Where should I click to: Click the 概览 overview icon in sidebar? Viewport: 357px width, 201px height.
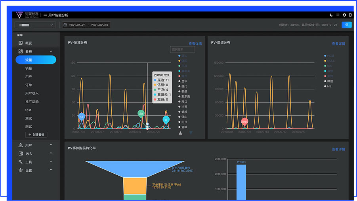point(21,43)
